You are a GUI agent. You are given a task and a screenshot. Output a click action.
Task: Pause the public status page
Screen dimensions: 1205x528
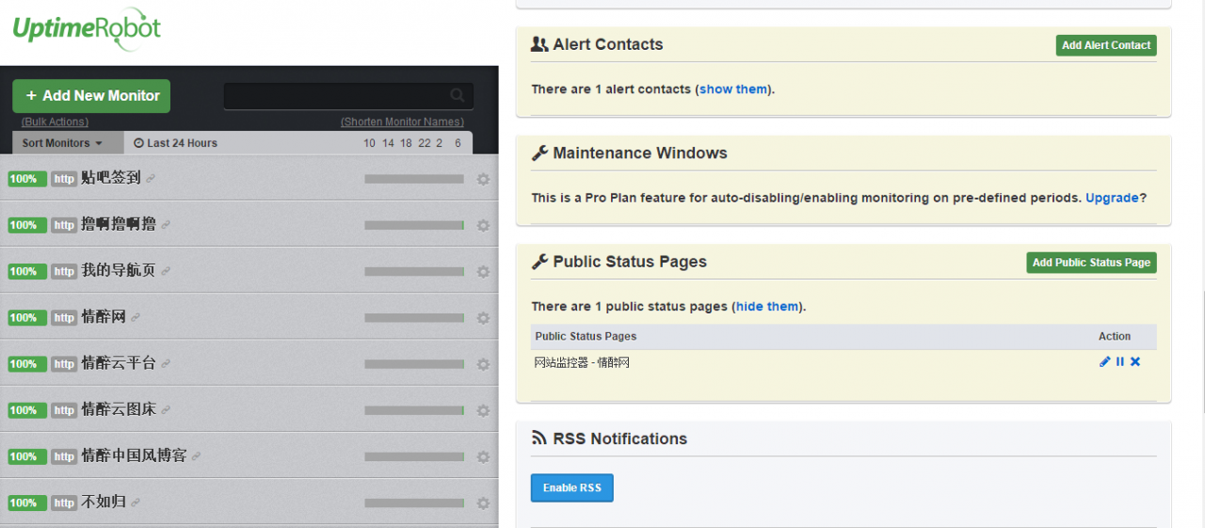tap(1120, 361)
